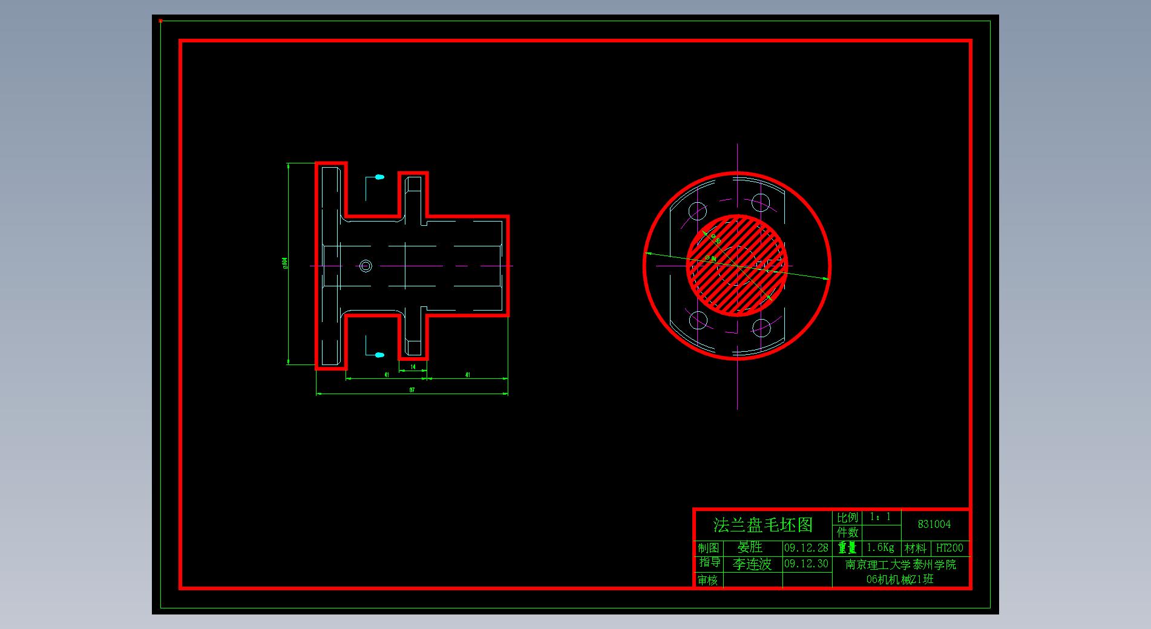Select the ø104 vertical diameter dimension
This screenshot has height=629, width=1151.
coord(284,263)
